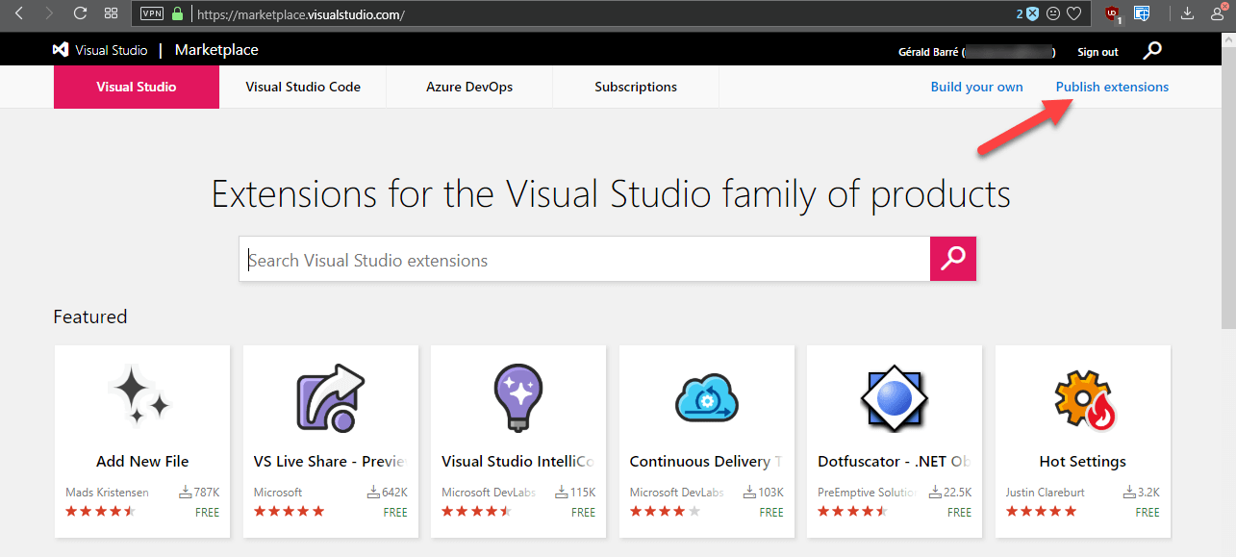The height and width of the screenshot is (557, 1236).
Task: Click the smiley feedback icon in address bar
Action: coord(1053,13)
